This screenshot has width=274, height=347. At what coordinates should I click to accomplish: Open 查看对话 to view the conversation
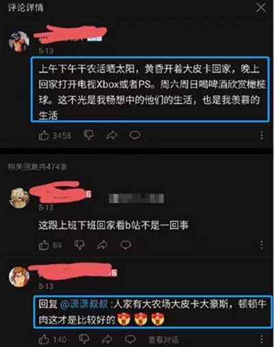tap(163, 340)
